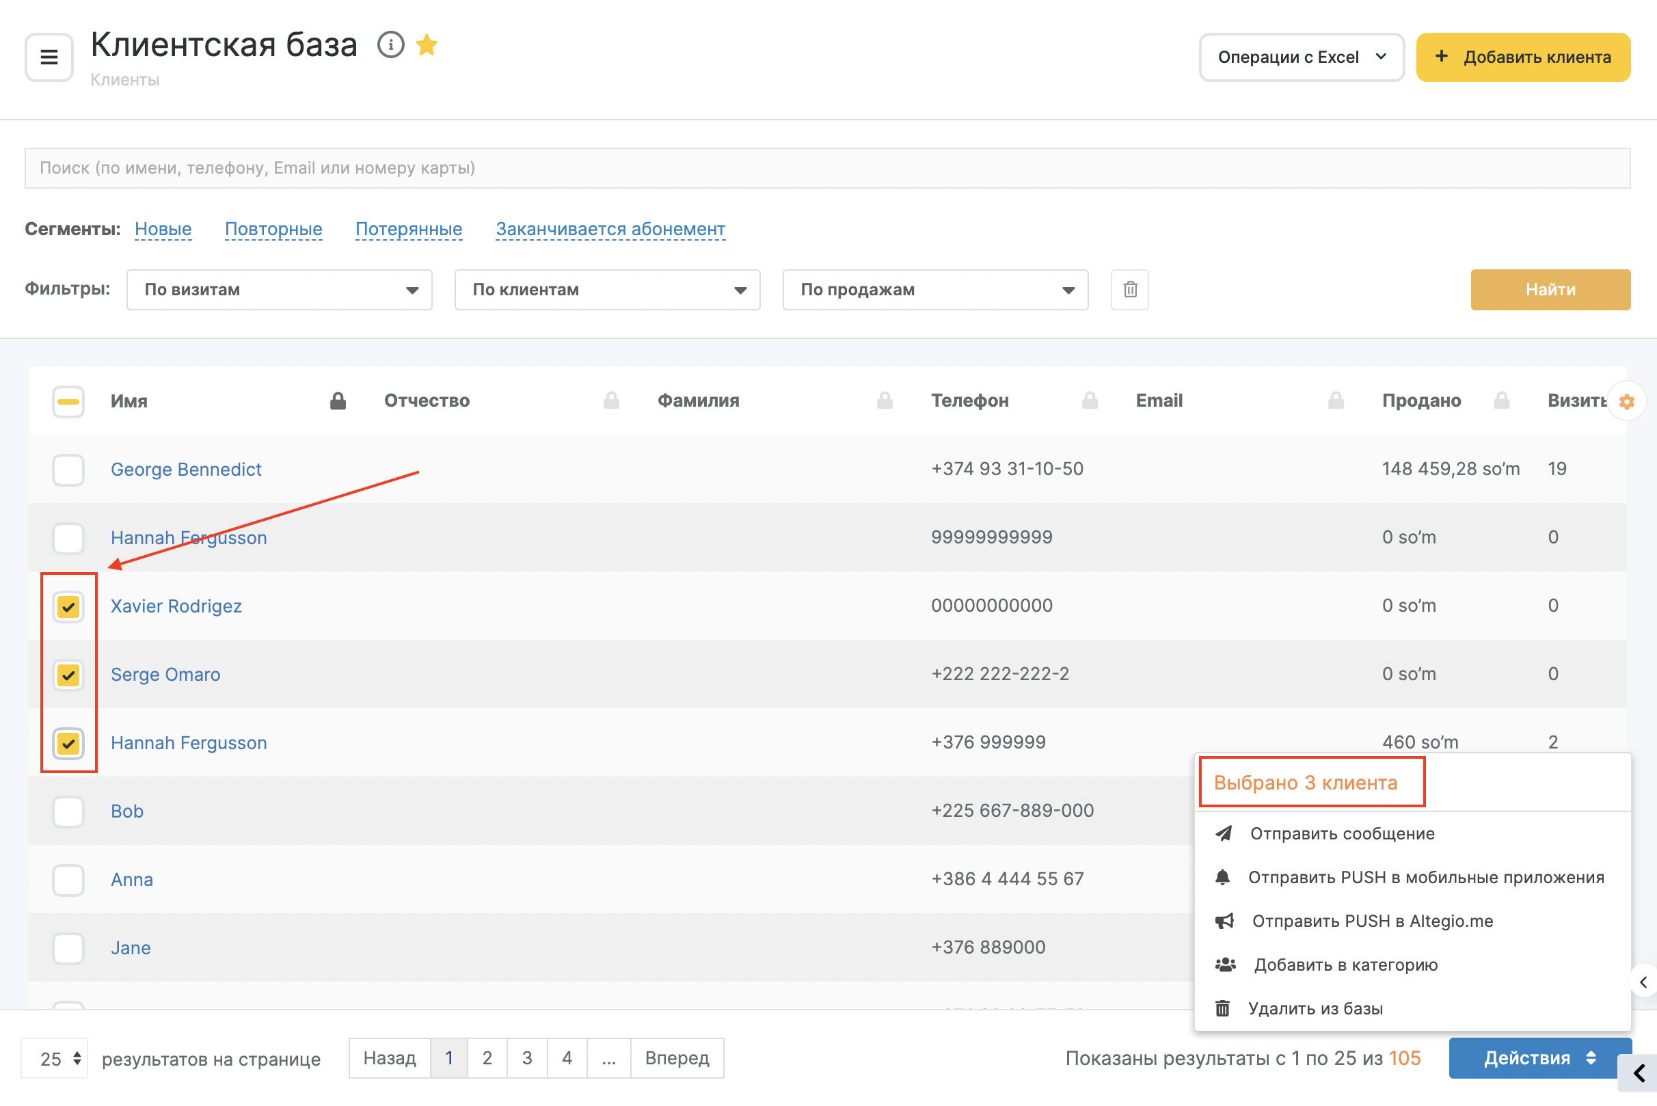Click the lock icon in Телефон column
Screen dimensions: 1657x1106
1089,401
